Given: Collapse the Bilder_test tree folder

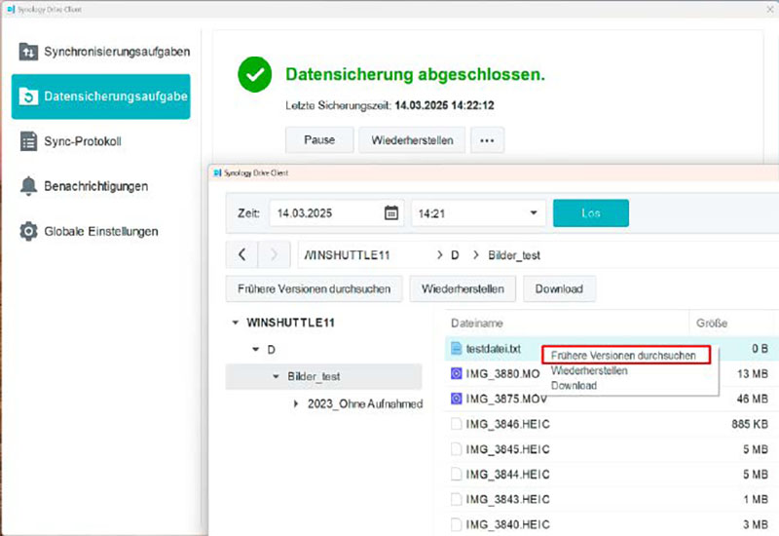Looking at the screenshot, I should click(276, 376).
